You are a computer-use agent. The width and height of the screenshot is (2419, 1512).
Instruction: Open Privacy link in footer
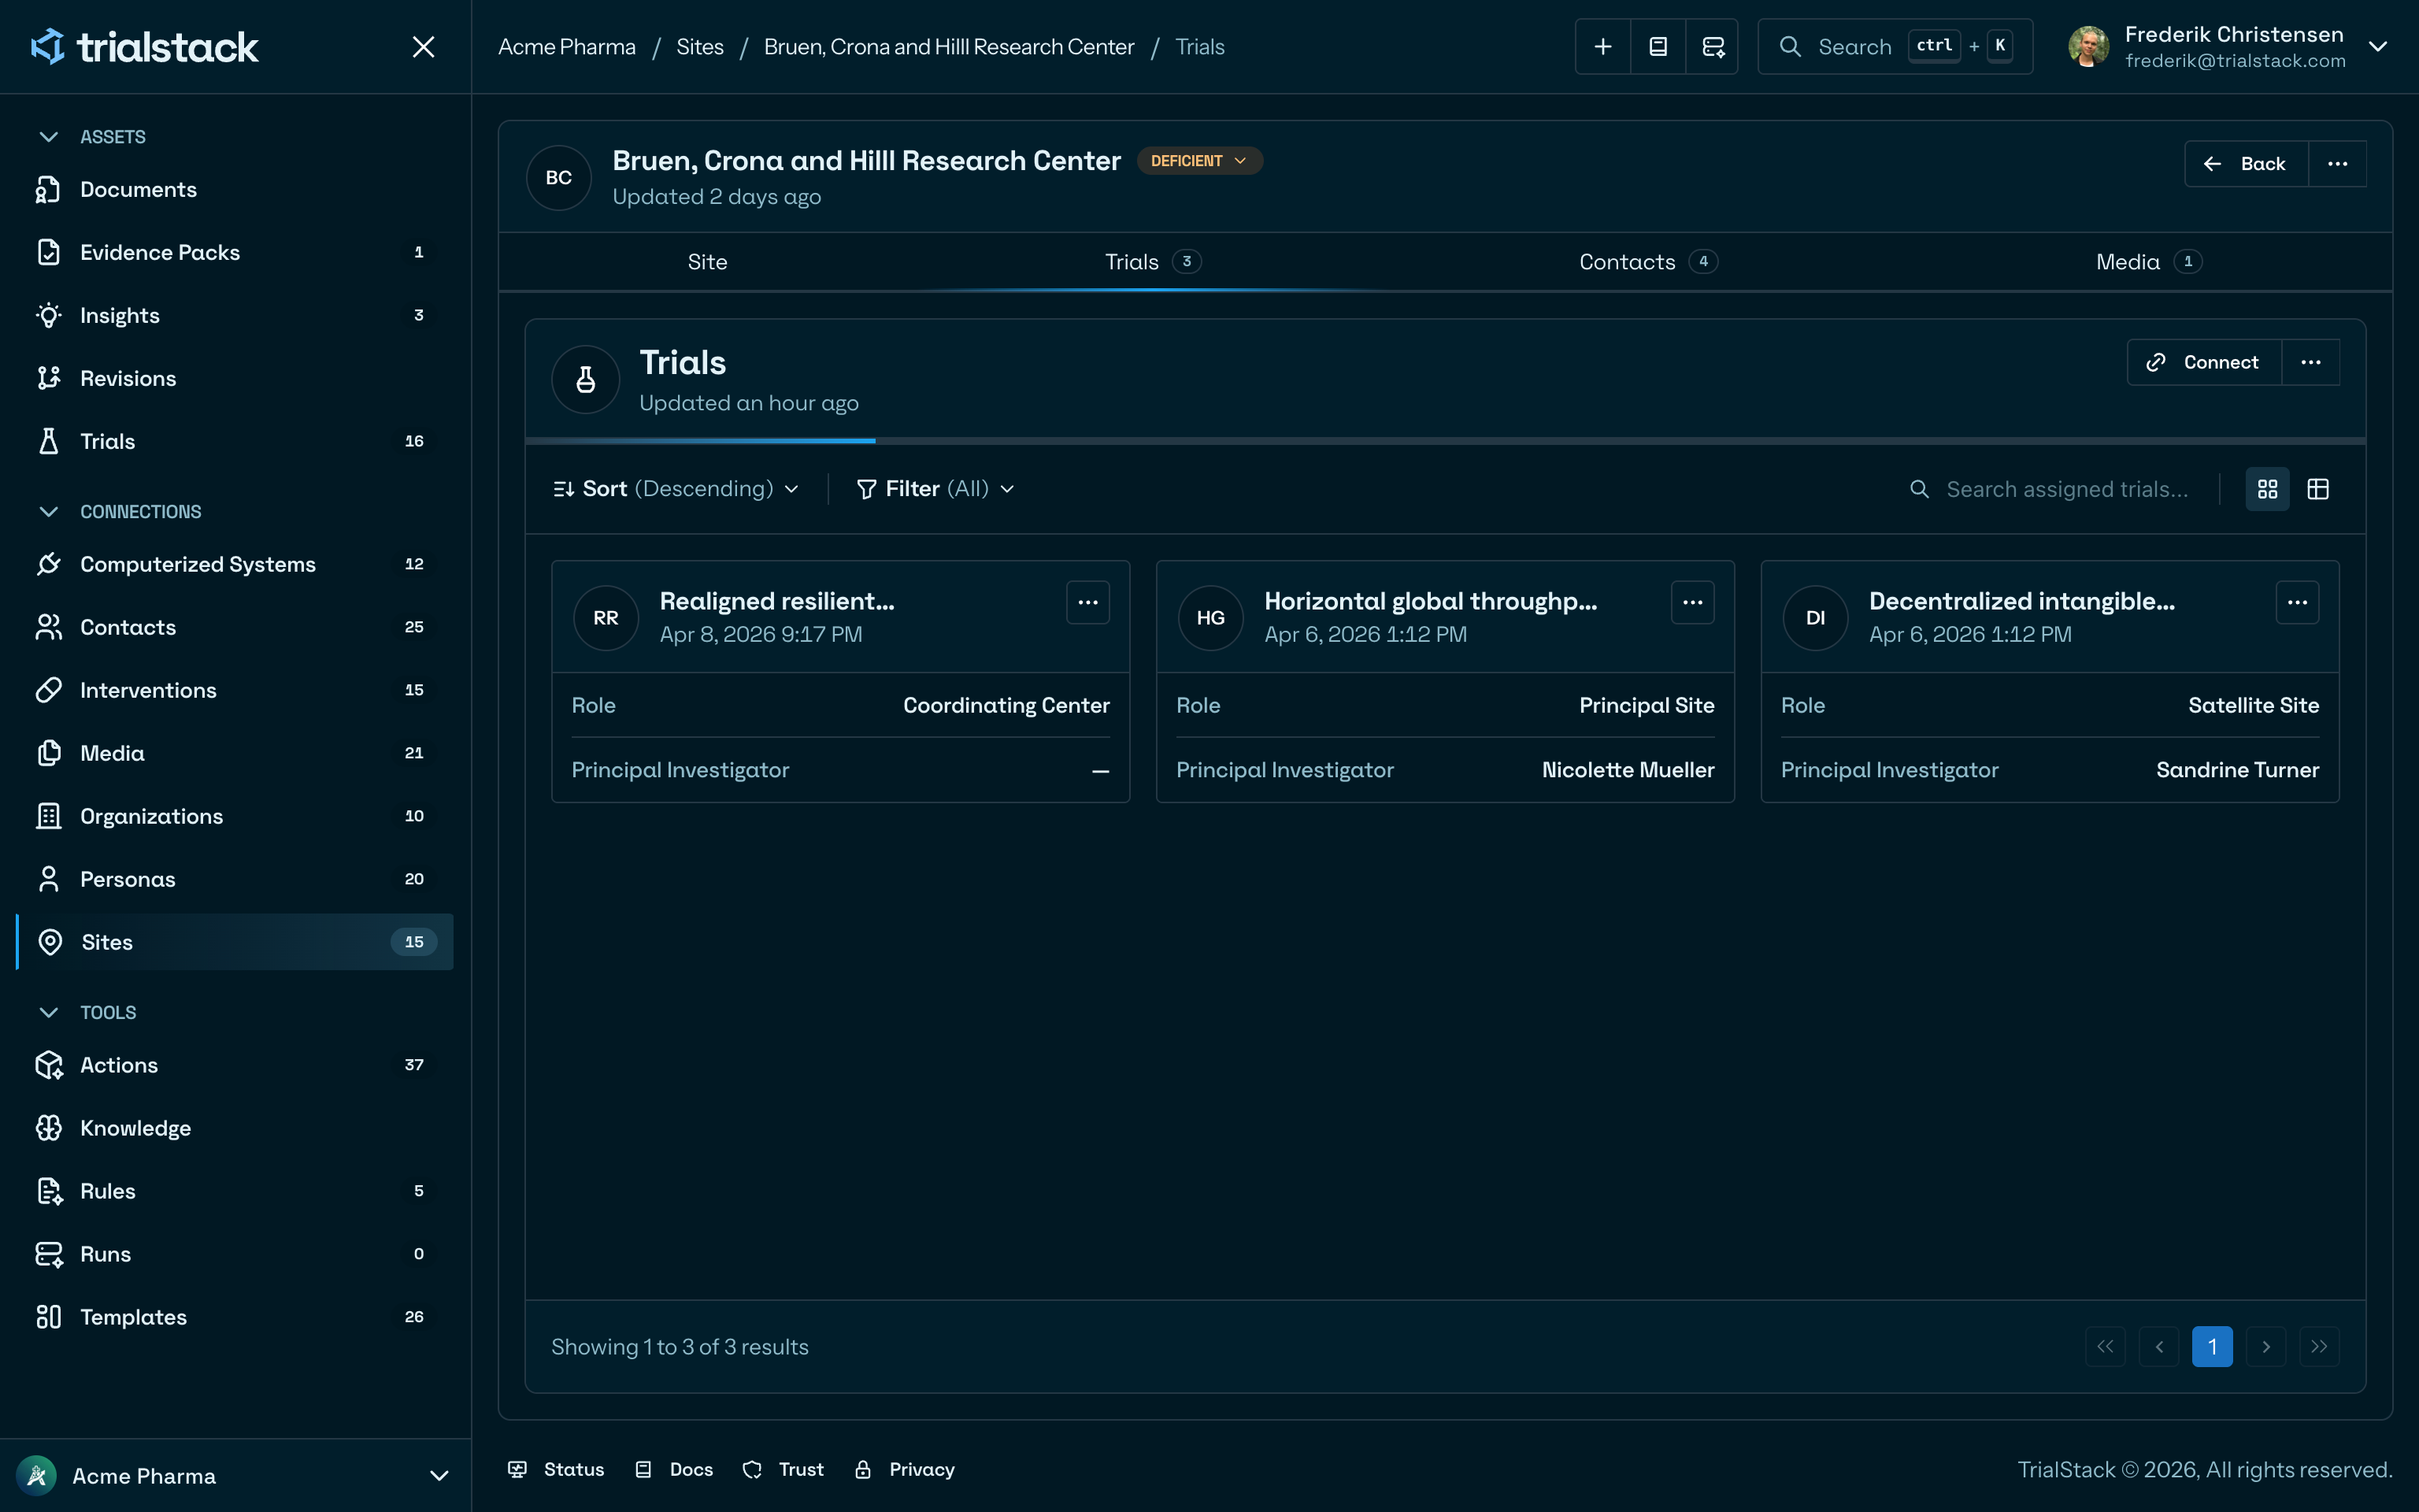click(905, 1469)
